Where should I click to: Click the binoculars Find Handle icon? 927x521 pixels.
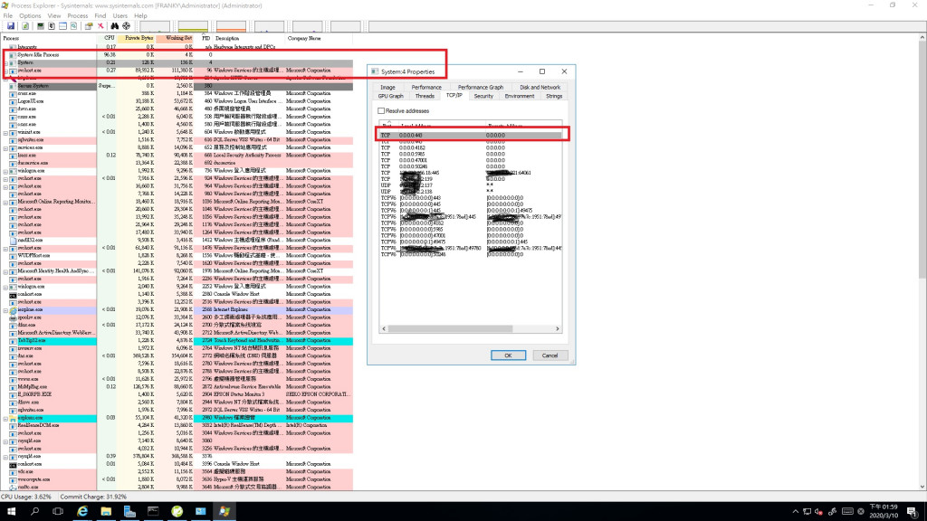tap(115, 26)
